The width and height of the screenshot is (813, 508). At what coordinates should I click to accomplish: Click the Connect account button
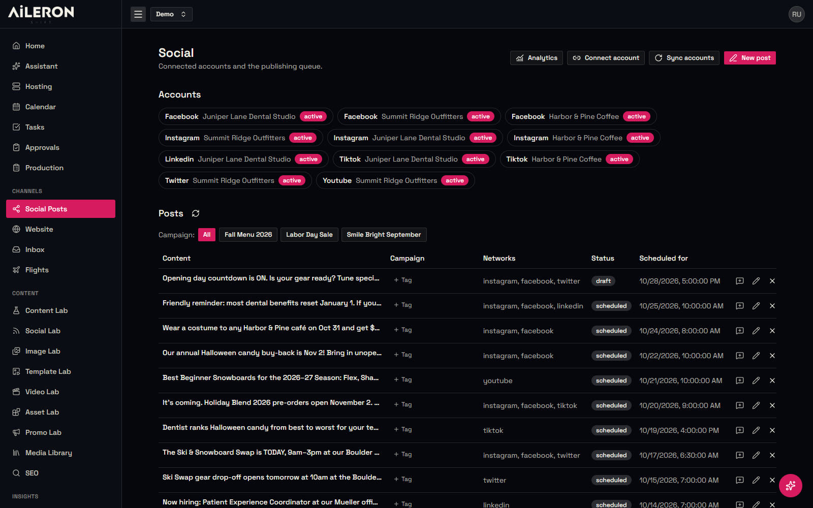click(606, 58)
